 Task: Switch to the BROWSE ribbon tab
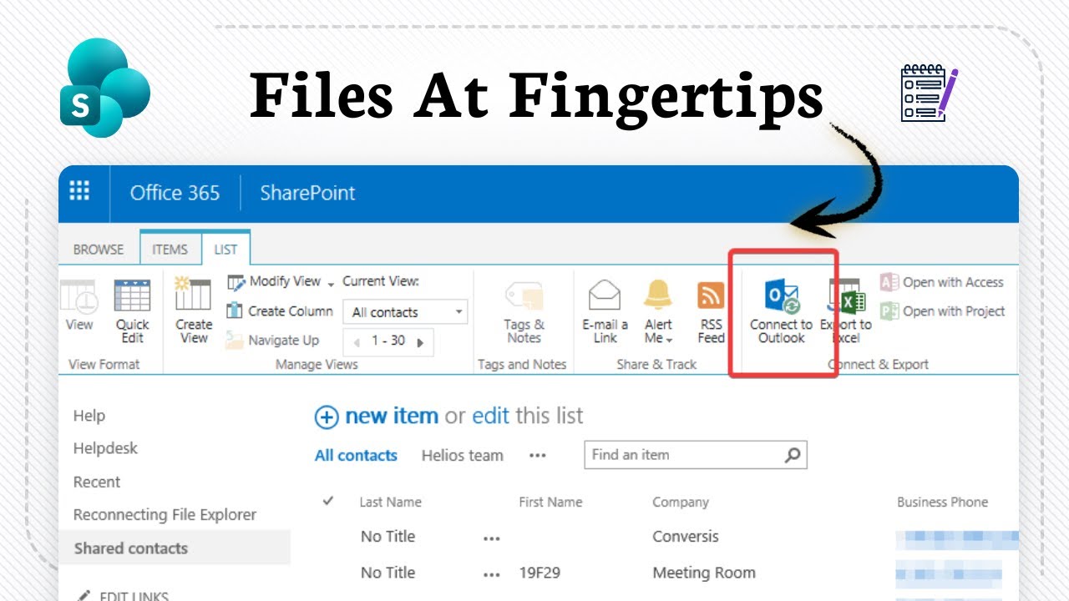point(99,250)
